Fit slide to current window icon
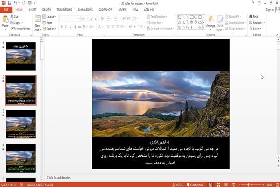The image size is (280, 187). point(277,185)
